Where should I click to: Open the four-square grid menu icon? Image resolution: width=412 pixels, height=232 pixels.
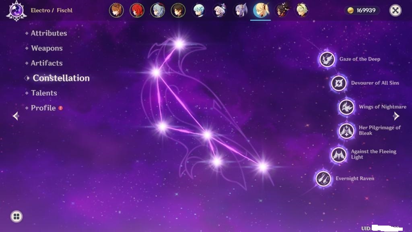tap(16, 217)
